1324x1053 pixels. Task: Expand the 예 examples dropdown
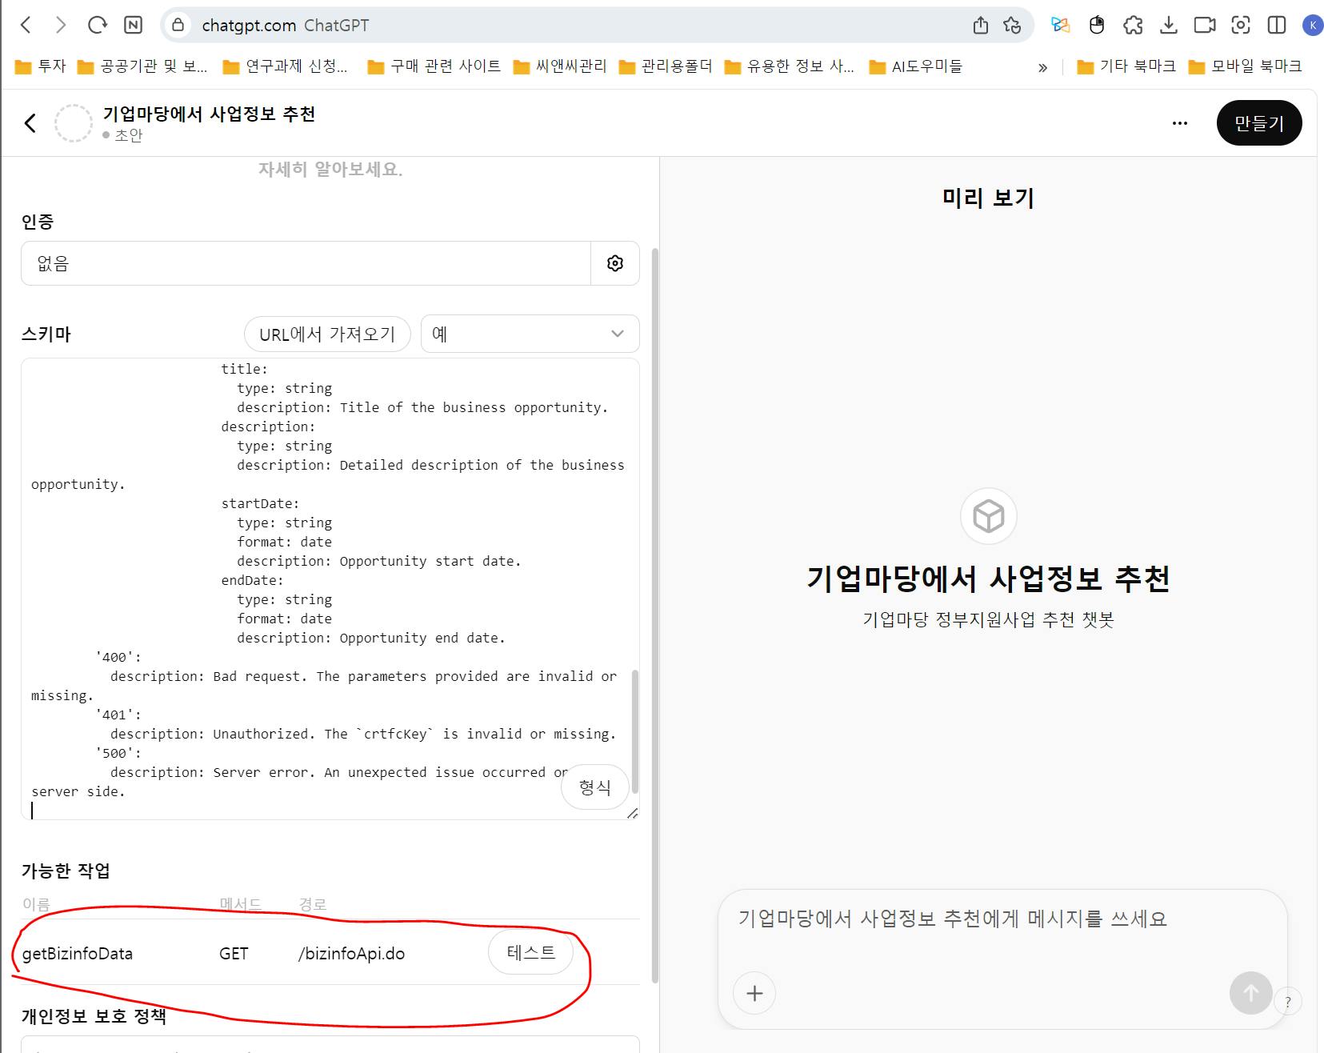coord(530,334)
